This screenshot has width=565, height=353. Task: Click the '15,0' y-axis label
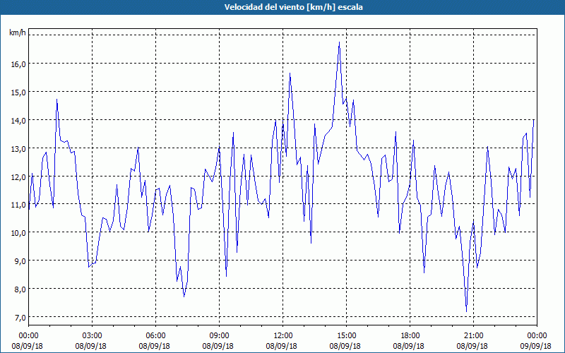tap(18, 92)
